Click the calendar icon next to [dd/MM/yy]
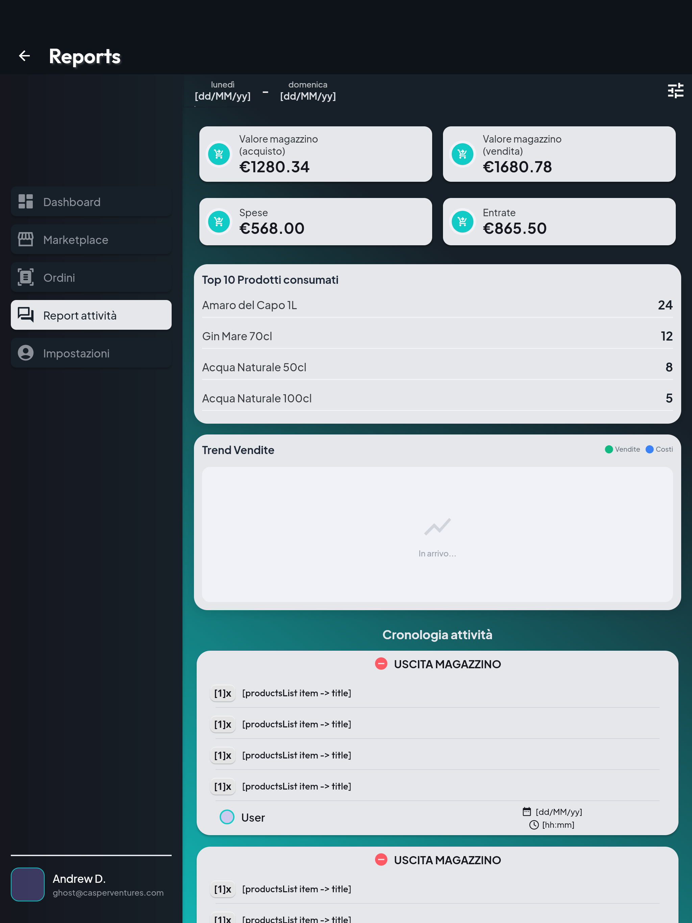Screen dimensions: 692x923 pos(527,812)
